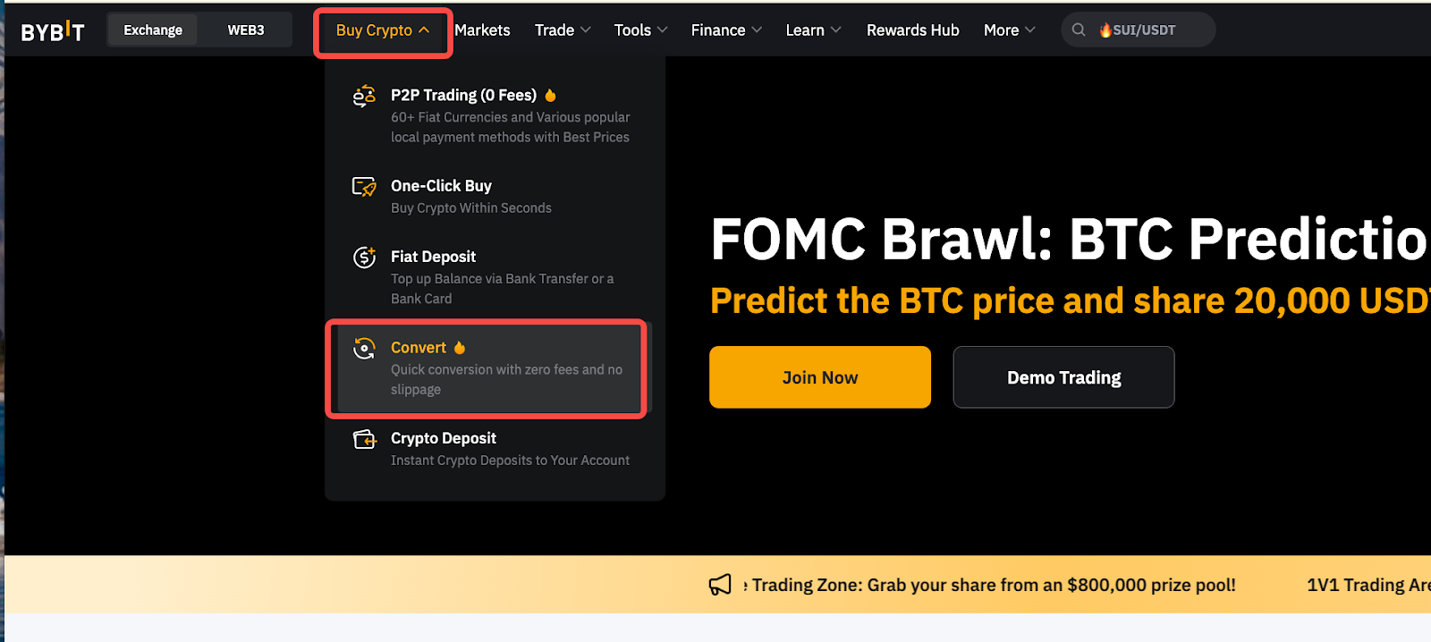The image size is (1431, 642).
Task: Click the Convert swap icon
Action: point(364,349)
